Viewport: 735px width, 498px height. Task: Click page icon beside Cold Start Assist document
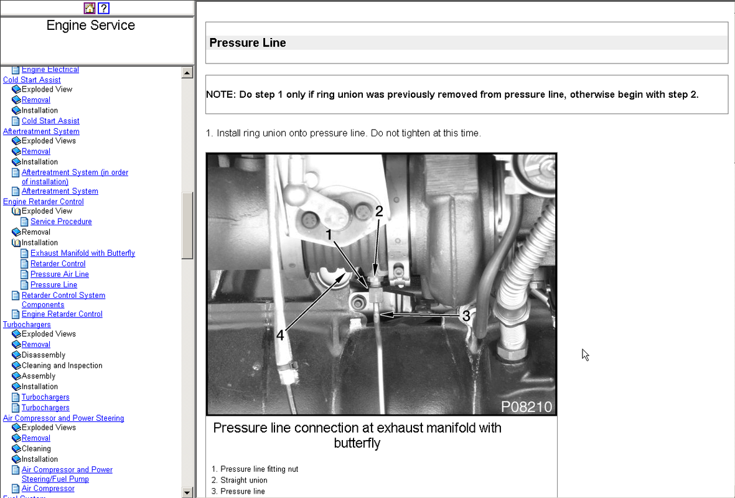16,121
